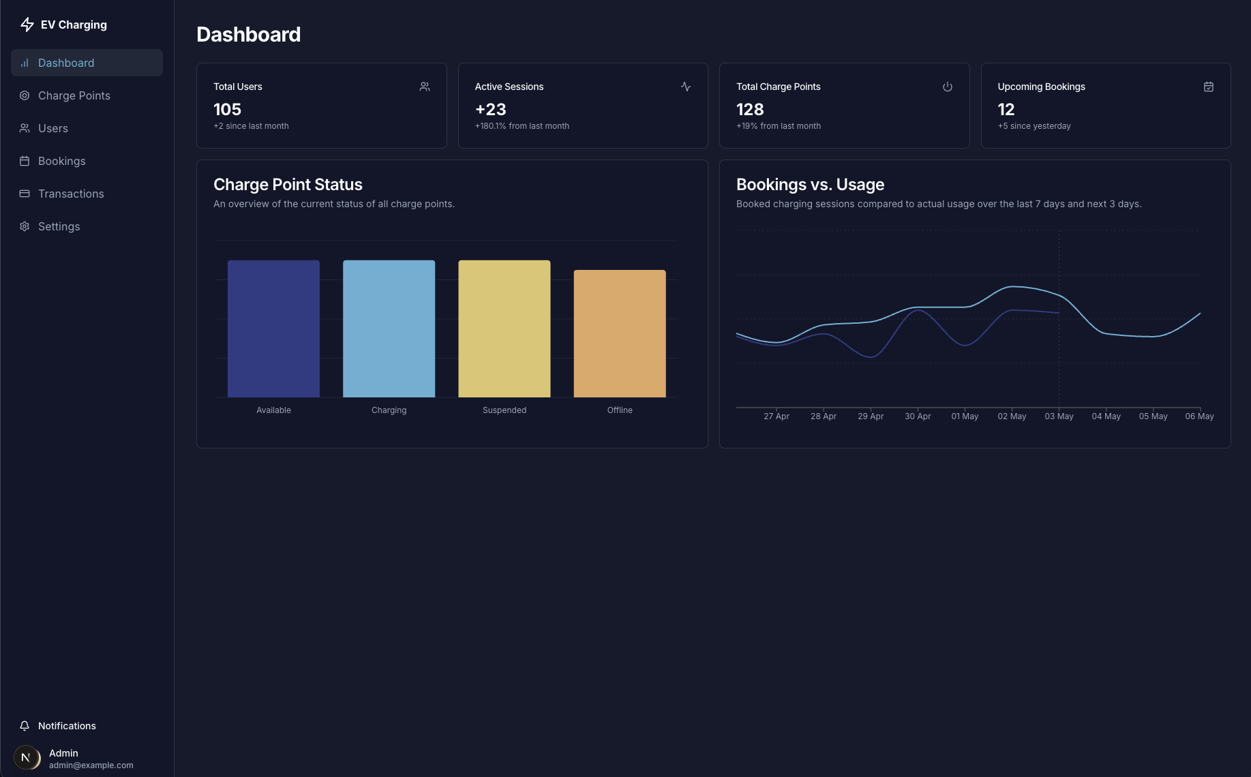
Task: Click the booked charging sessions description text
Action: [939, 204]
